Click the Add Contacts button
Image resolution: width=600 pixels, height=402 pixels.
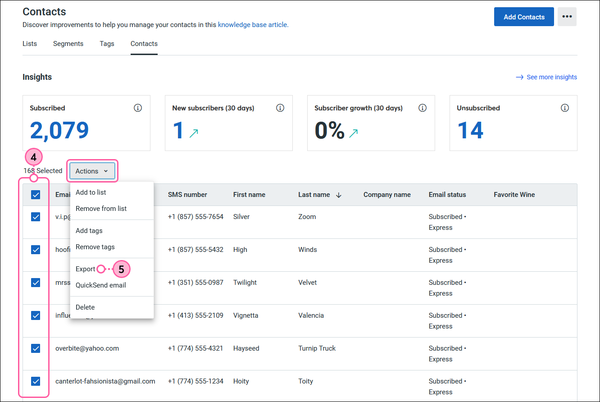524,17
